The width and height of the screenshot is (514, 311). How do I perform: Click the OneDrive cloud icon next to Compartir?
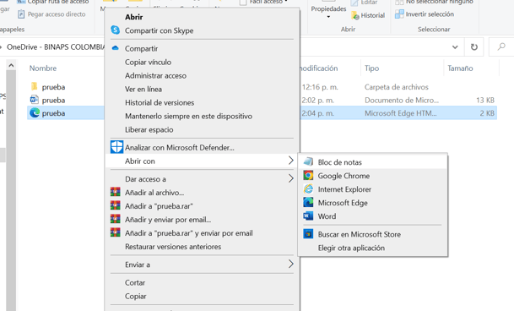click(115, 48)
